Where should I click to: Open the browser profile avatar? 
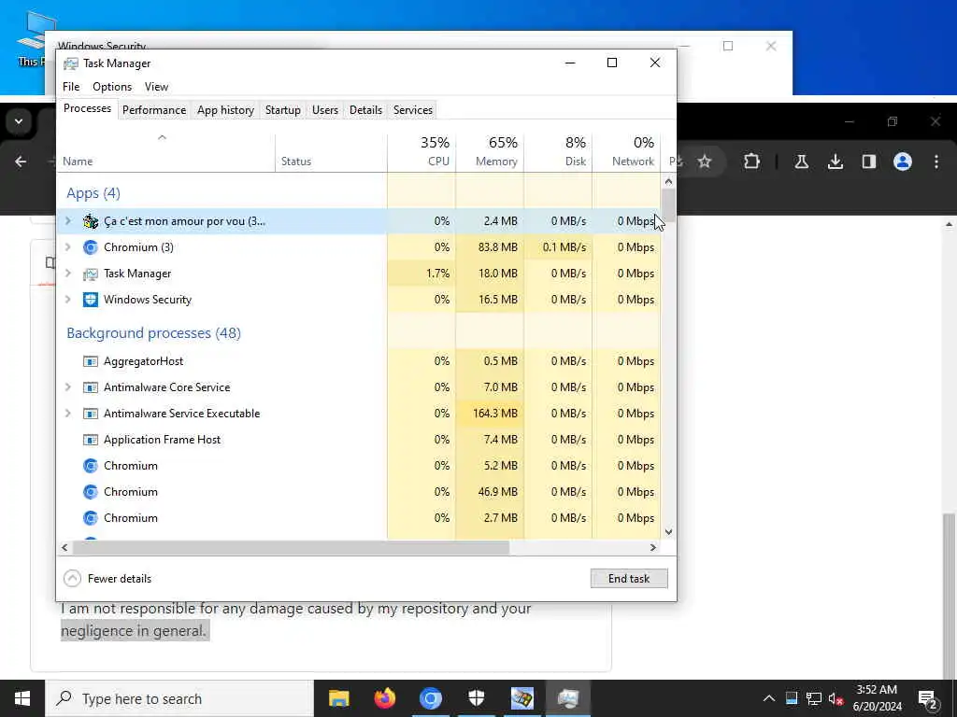tap(903, 162)
